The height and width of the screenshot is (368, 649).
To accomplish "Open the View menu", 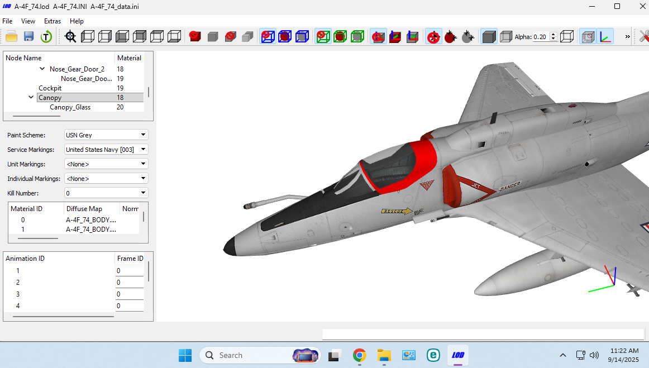I will pyautogui.click(x=28, y=21).
